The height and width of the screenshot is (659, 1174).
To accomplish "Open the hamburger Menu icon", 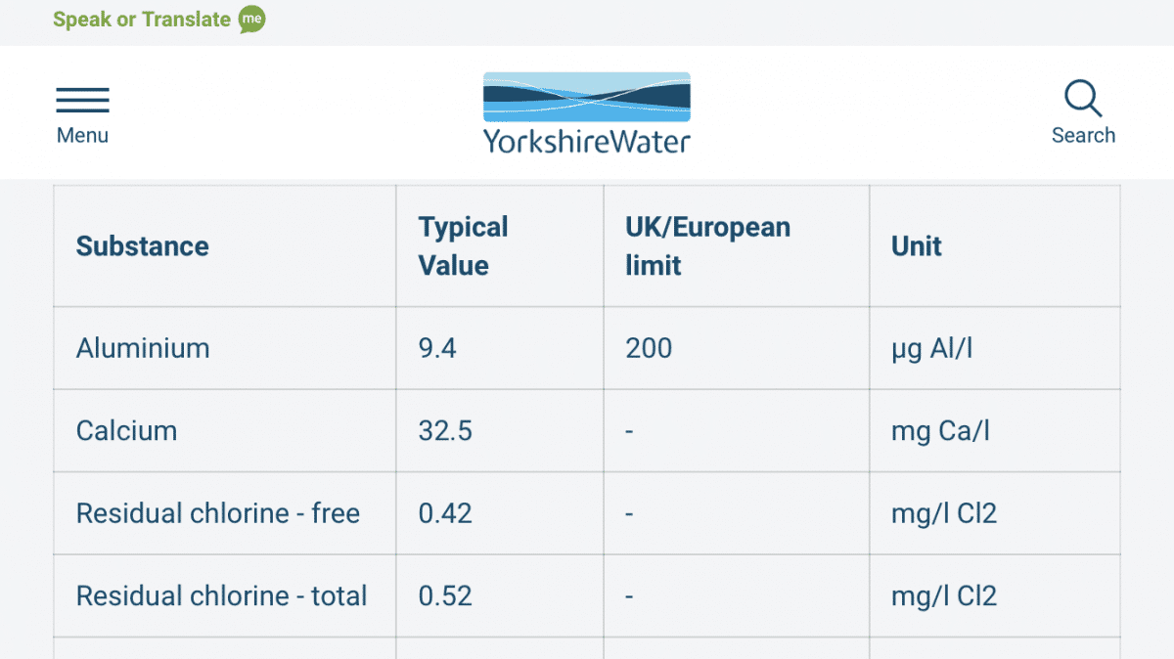I will tap(82, 100).
